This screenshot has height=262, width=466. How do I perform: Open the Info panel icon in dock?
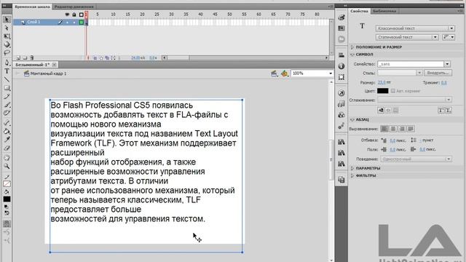point(341,66)
